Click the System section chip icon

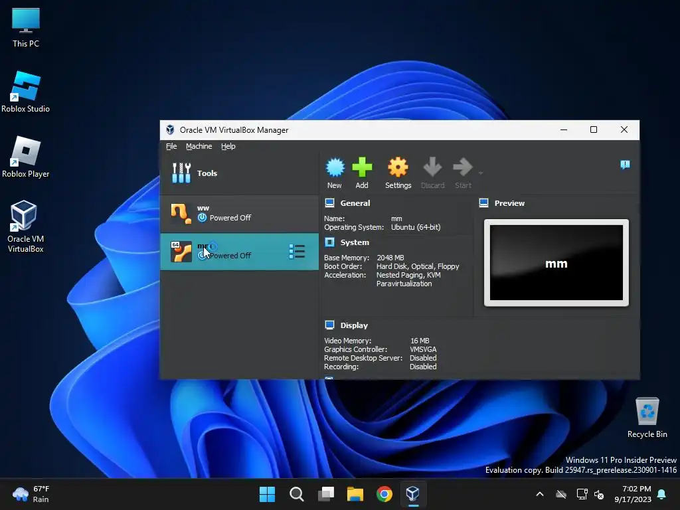(329, 242)
